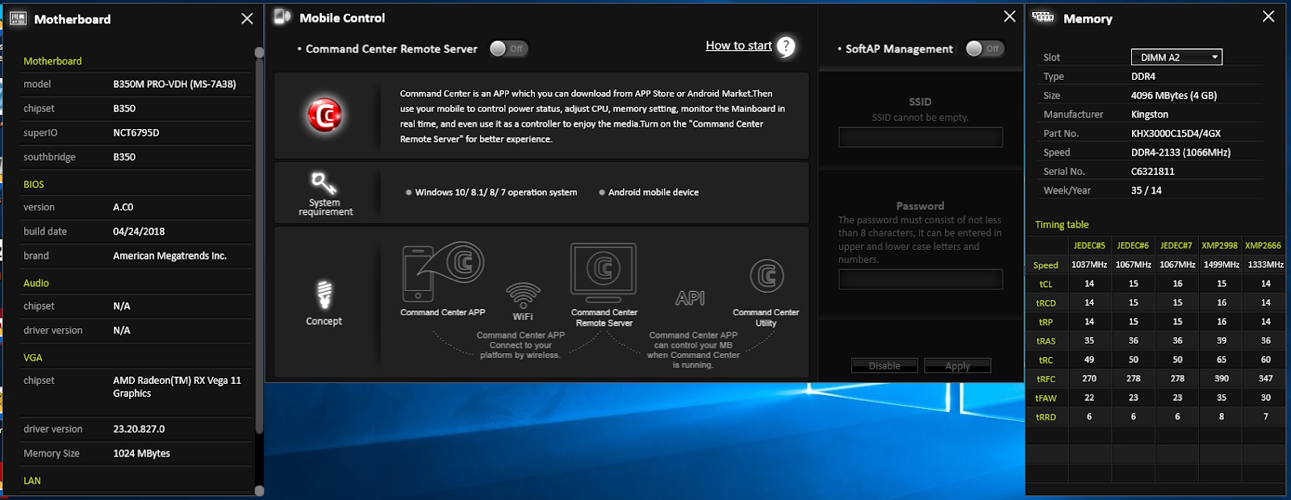The image size is (1291, 500).
Task: Click the Mobile Control panel title icon
Action: pyautogui.click(x=282, y=17)
